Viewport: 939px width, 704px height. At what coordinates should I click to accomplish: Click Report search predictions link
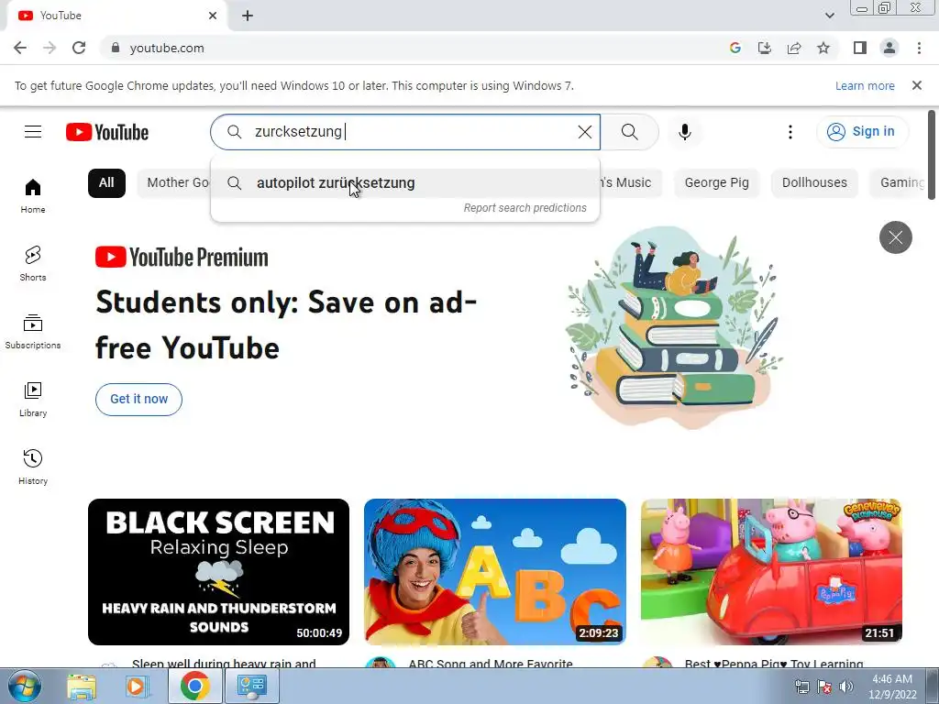[525, 208]
